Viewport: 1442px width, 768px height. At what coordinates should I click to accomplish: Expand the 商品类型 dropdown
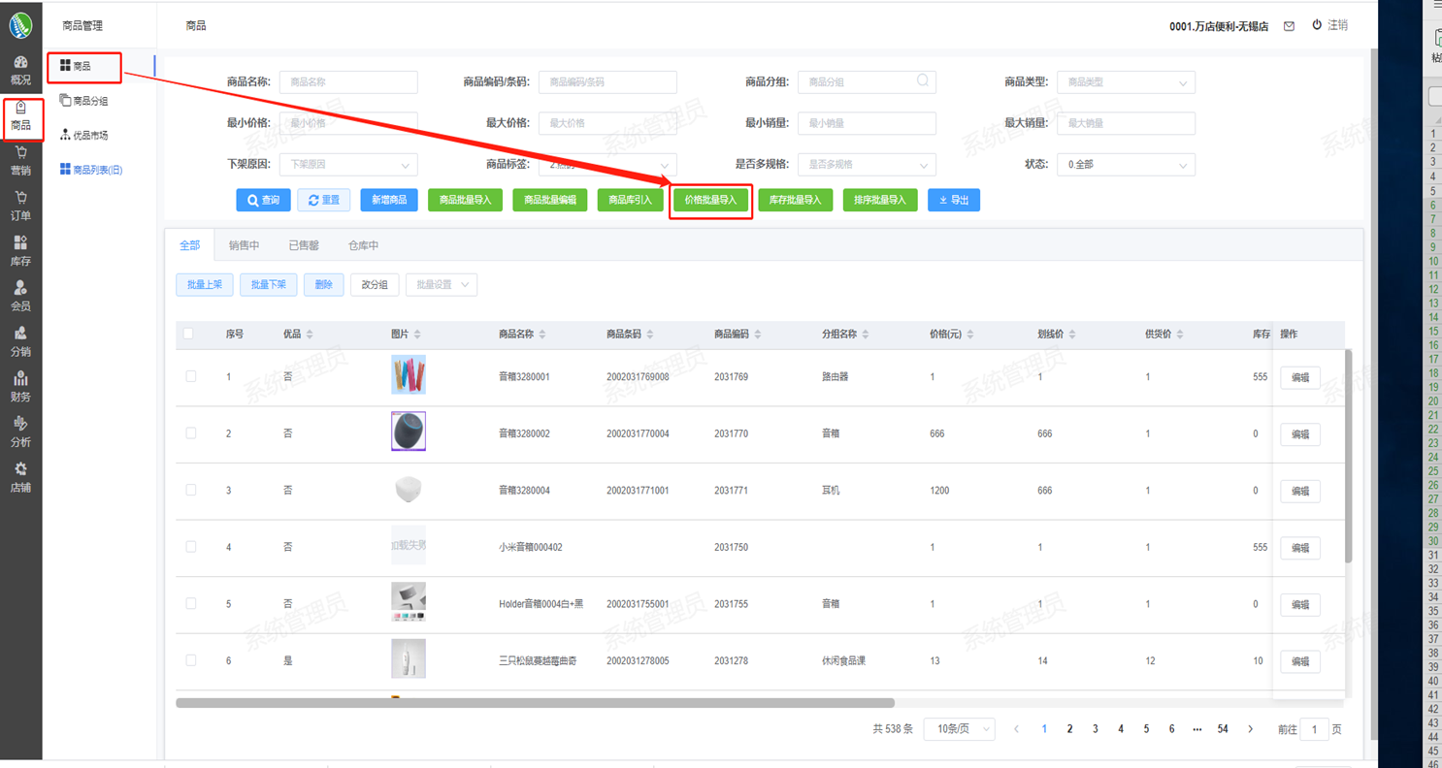click(1126, 82)
